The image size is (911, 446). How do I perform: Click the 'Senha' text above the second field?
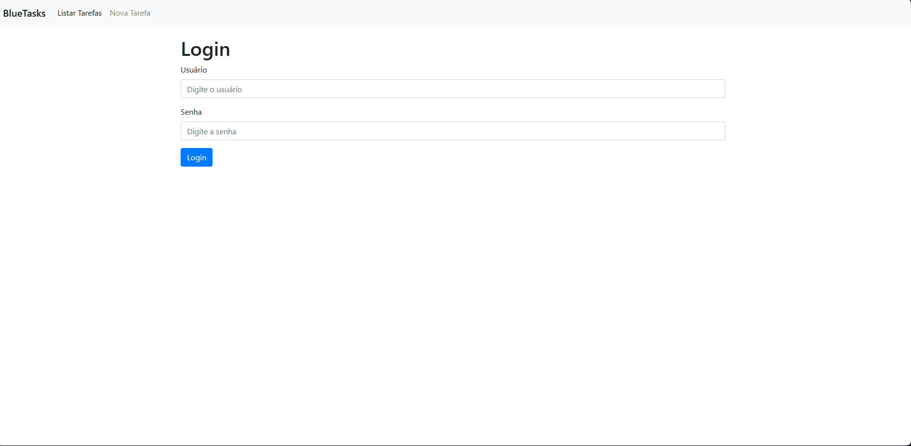[191, 112]
